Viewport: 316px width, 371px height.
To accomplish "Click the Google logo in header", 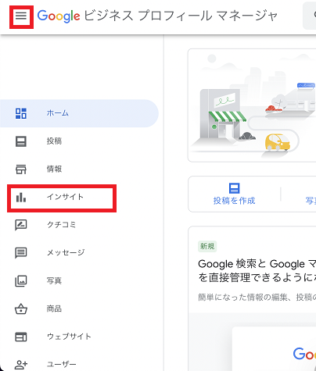I will click(59, 16).
